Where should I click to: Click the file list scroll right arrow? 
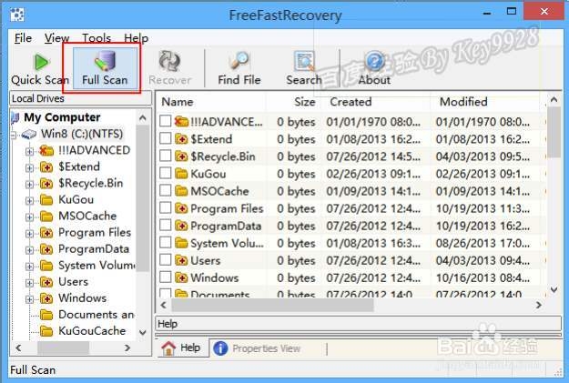(x=539, y=306)
